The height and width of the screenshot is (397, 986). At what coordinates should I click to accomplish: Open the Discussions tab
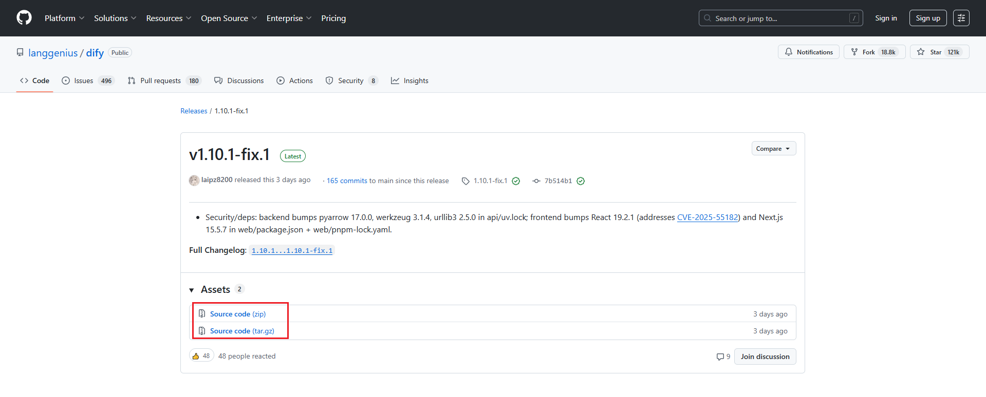(239, 81)
